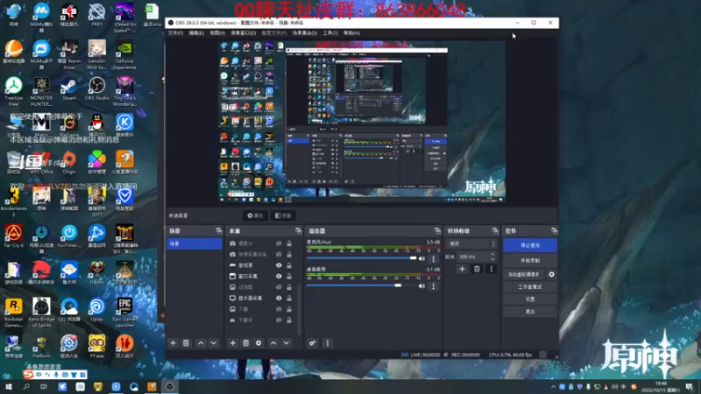Open GeForce Experience desktop shortcut
This screenshot has height=394, width=701.
[124, 55]
